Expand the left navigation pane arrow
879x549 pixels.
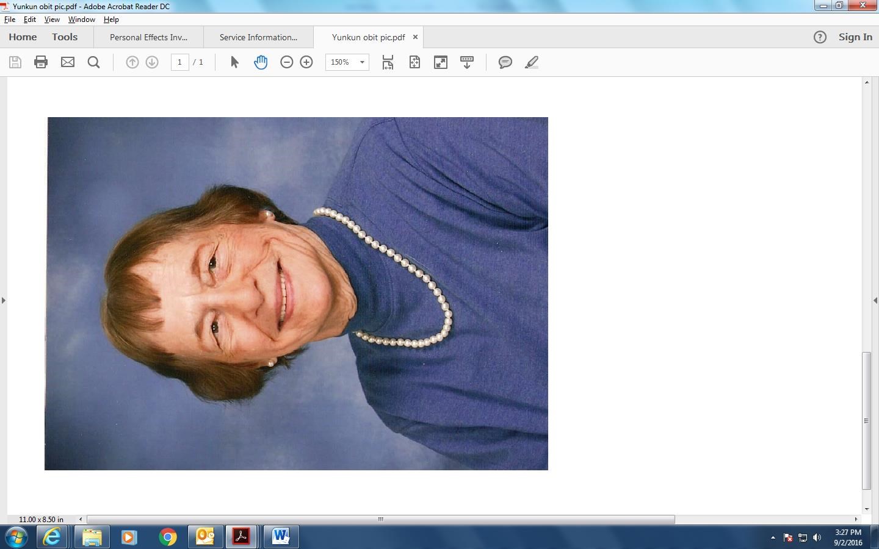click(x=4, y=300)
